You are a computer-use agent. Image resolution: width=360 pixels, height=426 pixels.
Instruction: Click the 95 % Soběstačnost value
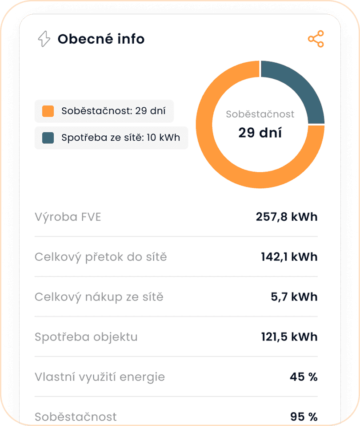[x=304, y=417]
